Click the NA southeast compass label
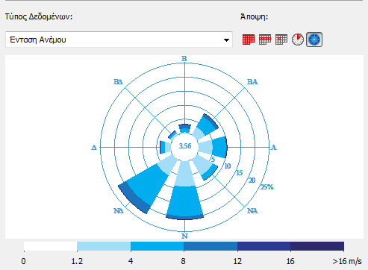The width and height of the screenshot is (368, 270). (252, 211)
